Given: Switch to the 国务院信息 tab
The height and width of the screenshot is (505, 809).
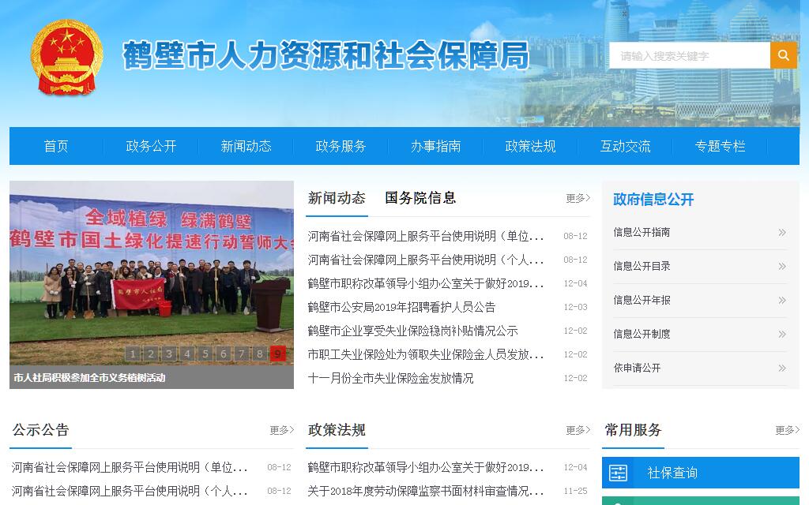Looking at the screenshot, I should [x=420, y=198].
